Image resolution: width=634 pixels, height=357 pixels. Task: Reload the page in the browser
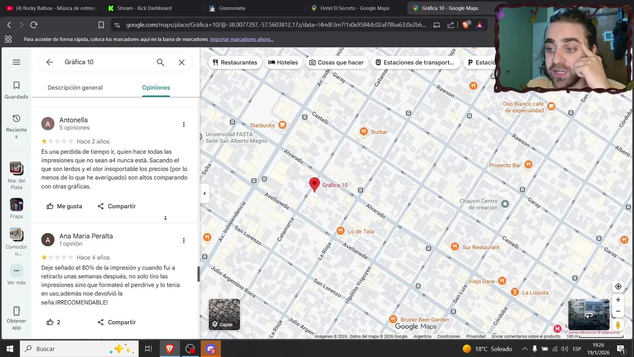pos(34,25)
